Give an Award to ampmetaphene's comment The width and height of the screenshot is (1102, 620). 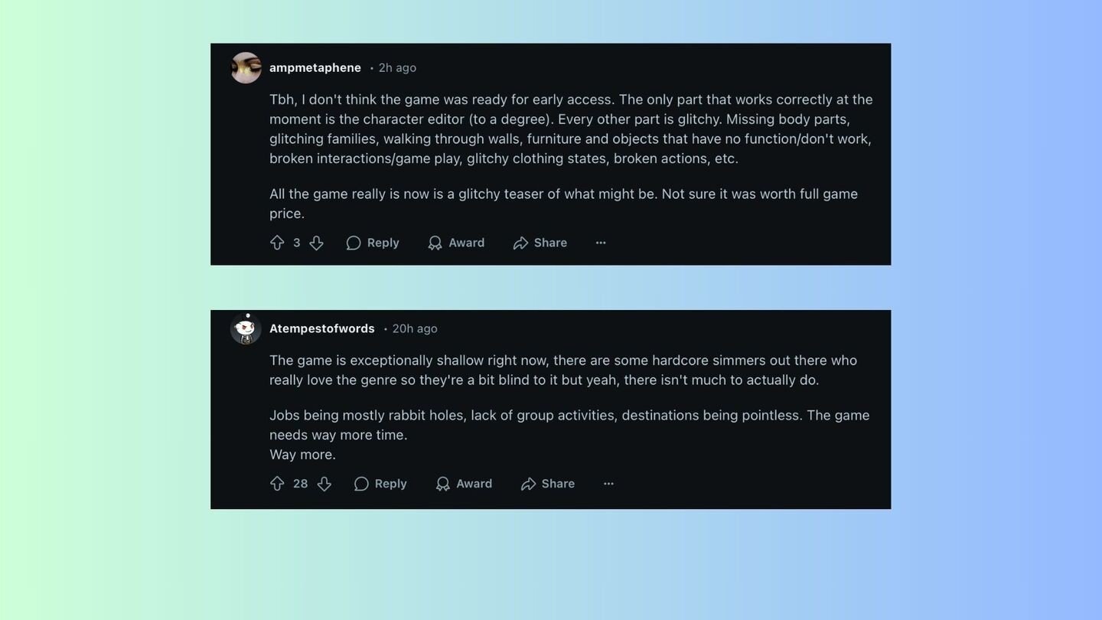click(456, 243)
